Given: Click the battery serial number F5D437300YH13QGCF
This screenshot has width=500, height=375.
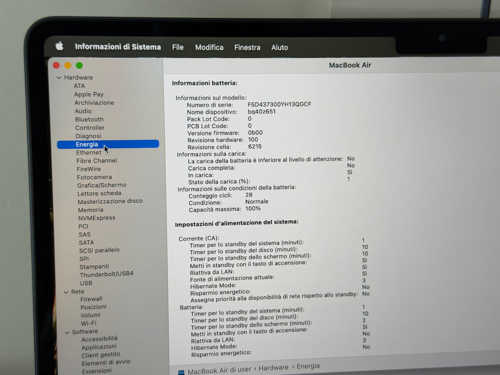Looking at the screenshot, I should pyautogui.click(x=280, y=104).
